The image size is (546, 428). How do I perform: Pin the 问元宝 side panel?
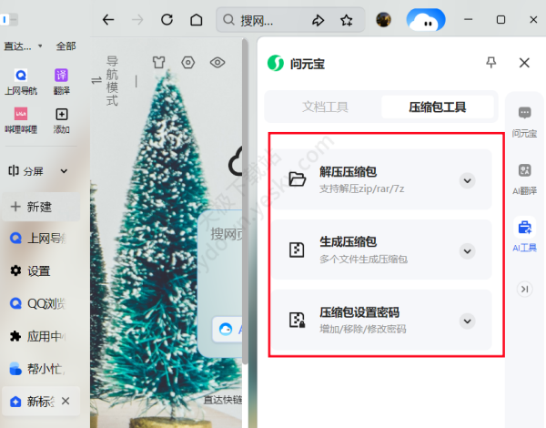click(x=491, y=62)
